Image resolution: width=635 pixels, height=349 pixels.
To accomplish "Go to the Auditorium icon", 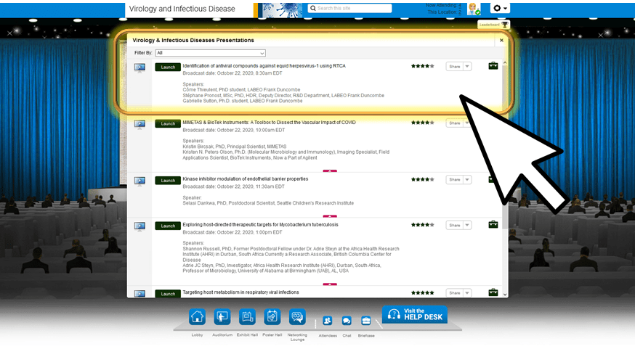I will tap(222, 316).
